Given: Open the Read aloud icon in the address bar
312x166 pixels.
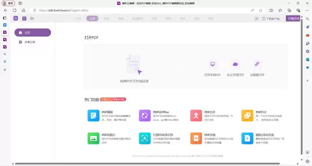Looking at the screenshot, I should click(x=253, y=10).
